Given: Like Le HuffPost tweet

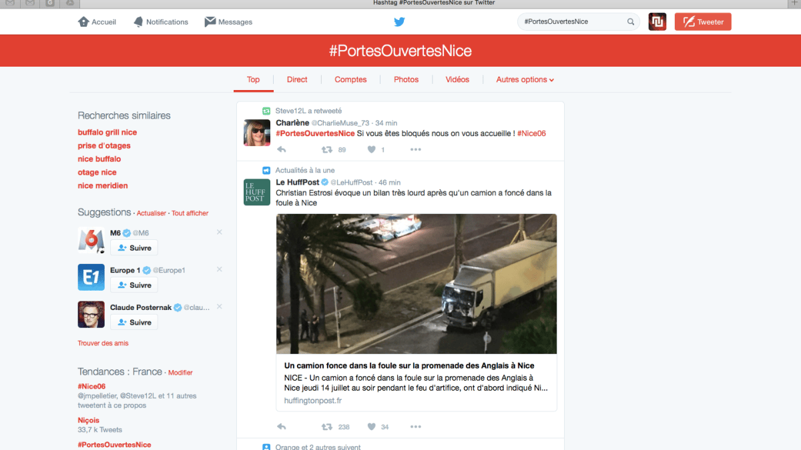Looking at the screenshot, I should [x=372, y=427].
